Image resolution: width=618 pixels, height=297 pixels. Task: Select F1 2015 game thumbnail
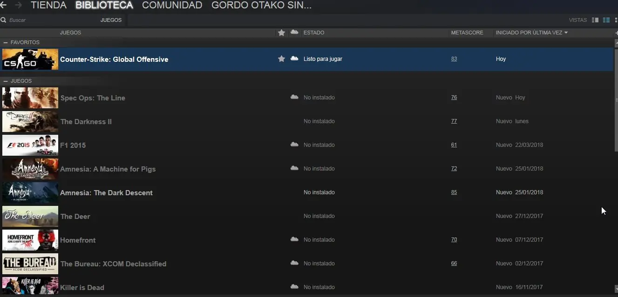coord(30,145)
